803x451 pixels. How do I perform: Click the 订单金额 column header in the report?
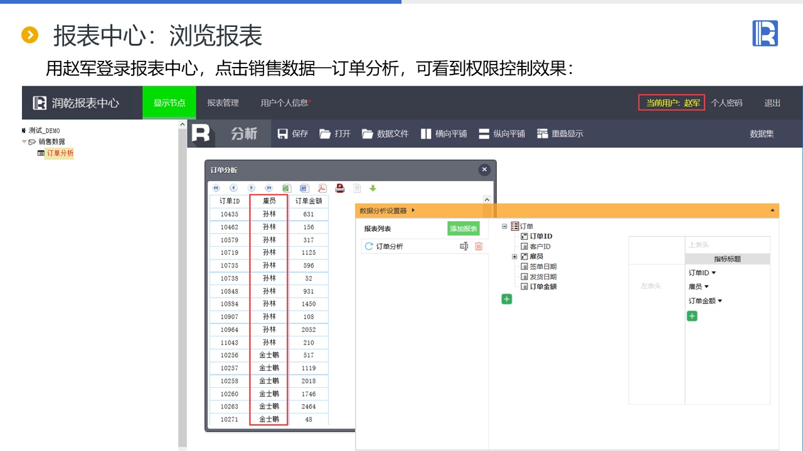pos(309,201)
